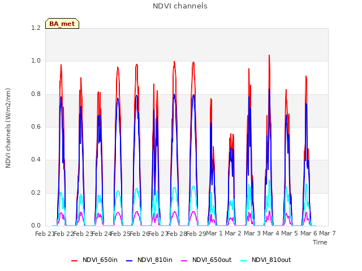Click the Mar 6 x-axis tick label
Viewport: 362px width, 271px height.
click(309, 233)
